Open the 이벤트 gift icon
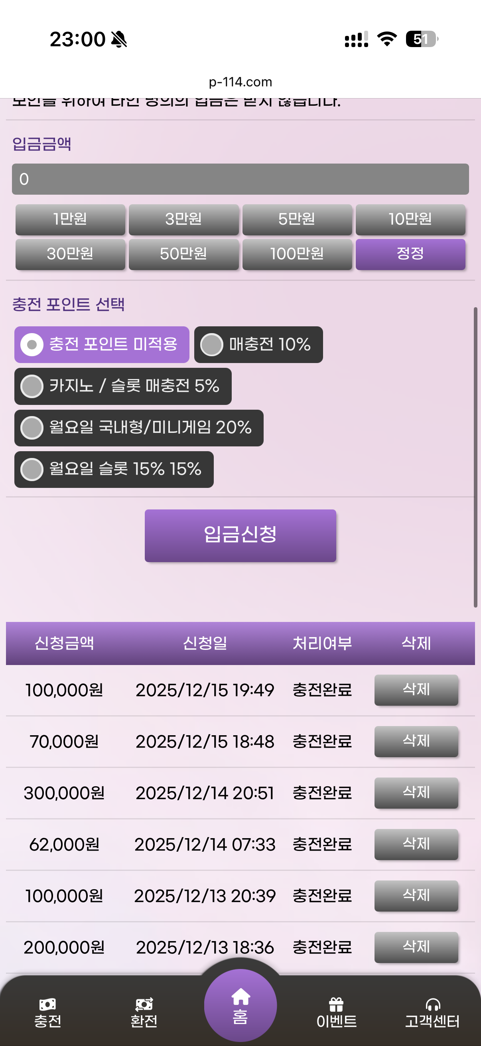 point(336,1005)
